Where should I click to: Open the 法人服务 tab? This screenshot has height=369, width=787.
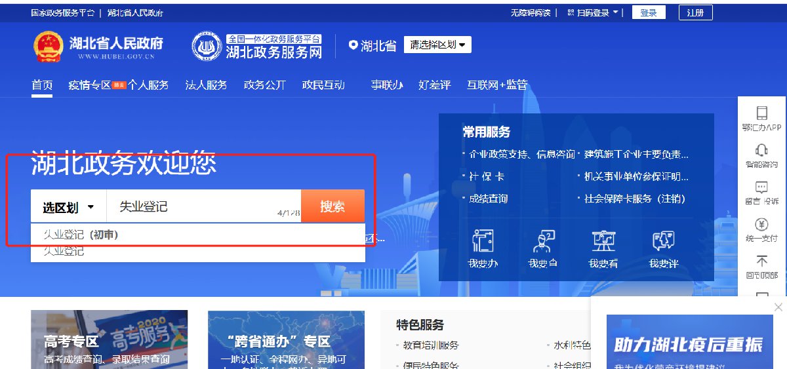tap(206, 85)
